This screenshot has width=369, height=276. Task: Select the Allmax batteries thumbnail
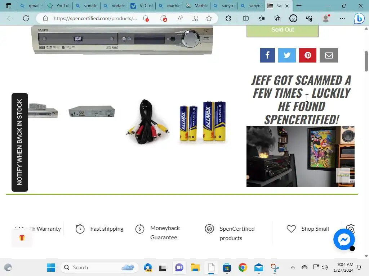pyautogui.click(x=203, y=121)
